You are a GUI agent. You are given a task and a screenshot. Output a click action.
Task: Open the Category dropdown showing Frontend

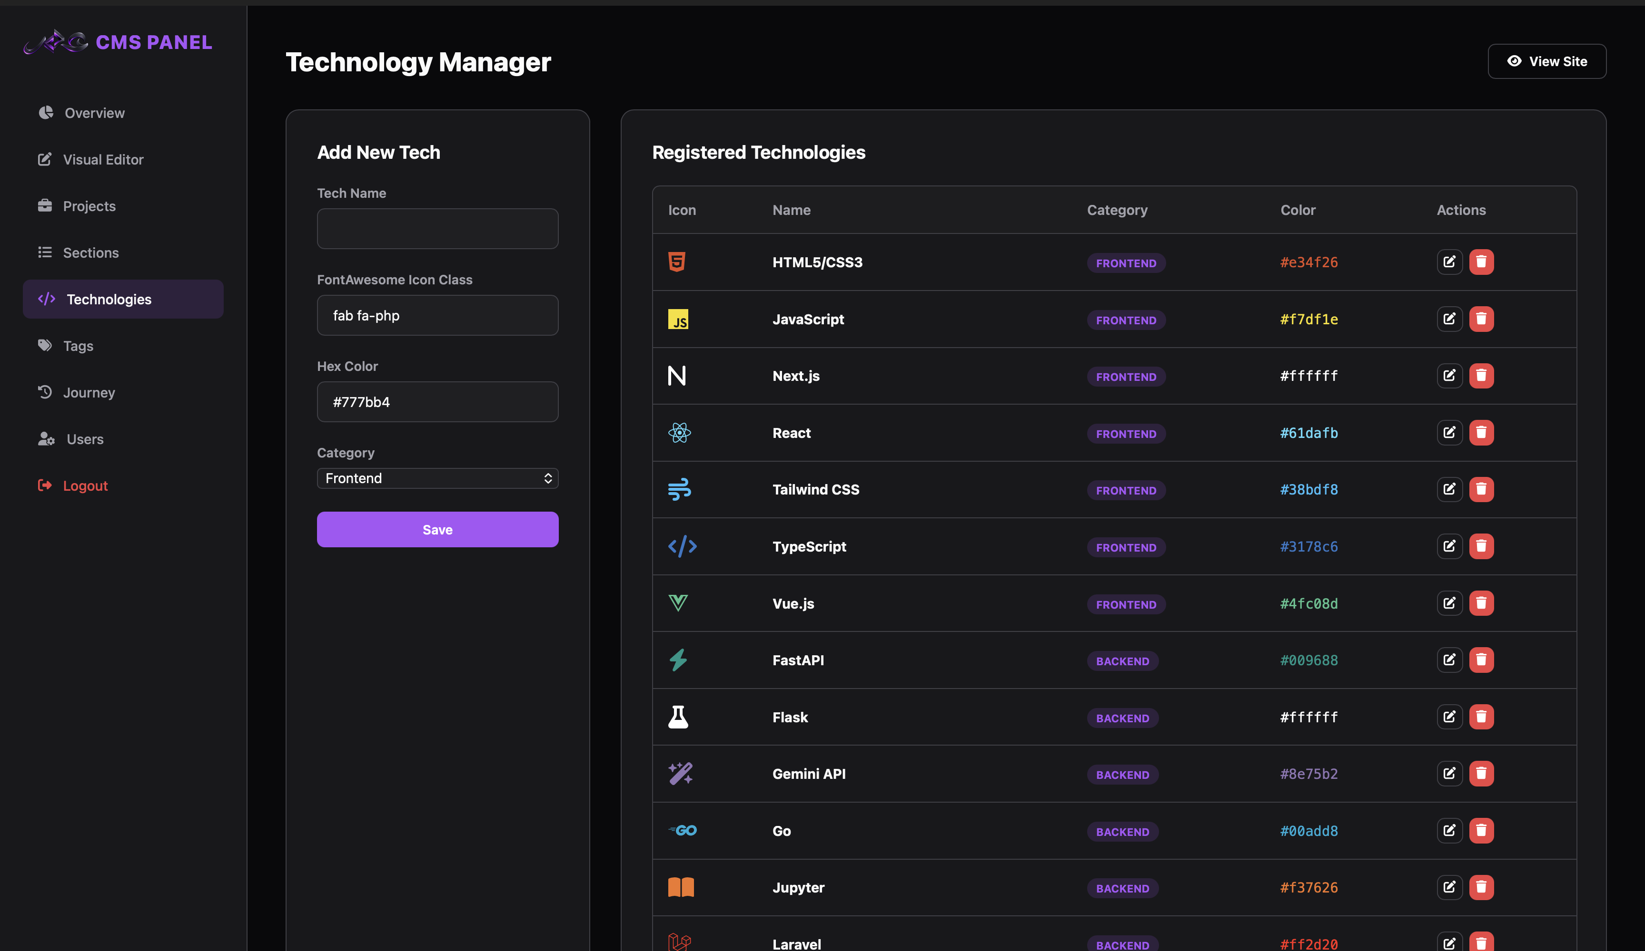437,478
